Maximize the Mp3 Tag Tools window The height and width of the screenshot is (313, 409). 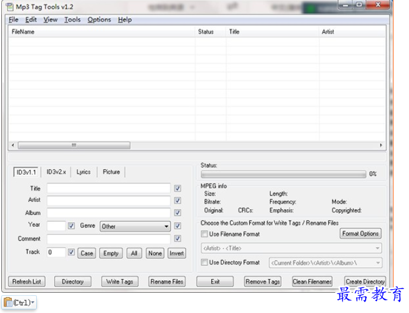coord(359,4)
